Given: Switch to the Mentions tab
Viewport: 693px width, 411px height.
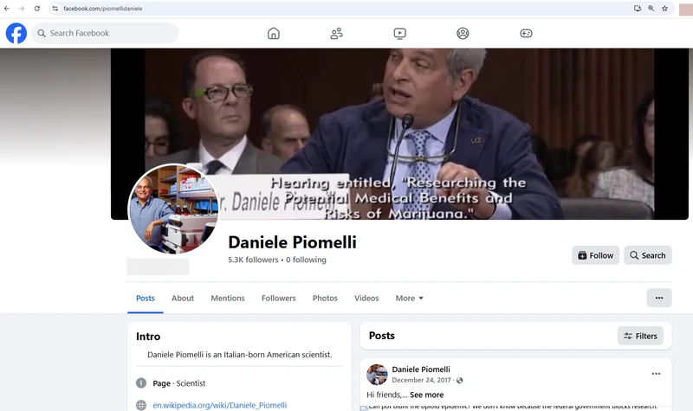Looking at the screenshot, I should coord(228,298).
